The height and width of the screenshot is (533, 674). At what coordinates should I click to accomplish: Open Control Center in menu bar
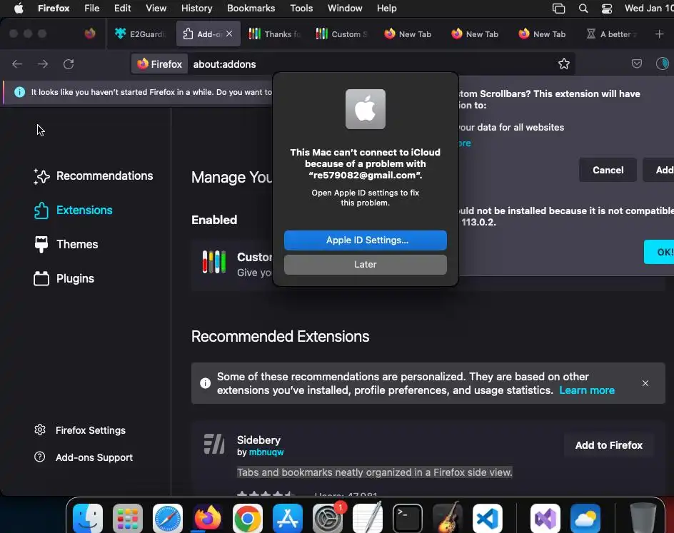pyautogui.click(x=606, y=8)
